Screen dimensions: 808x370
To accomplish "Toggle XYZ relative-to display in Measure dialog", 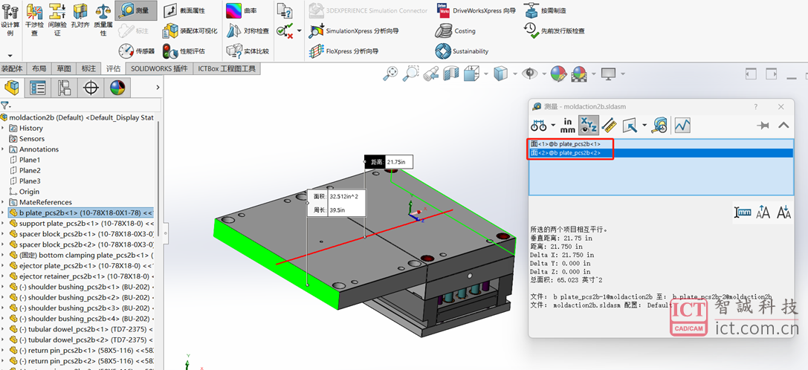I will [x=587, y=126].
